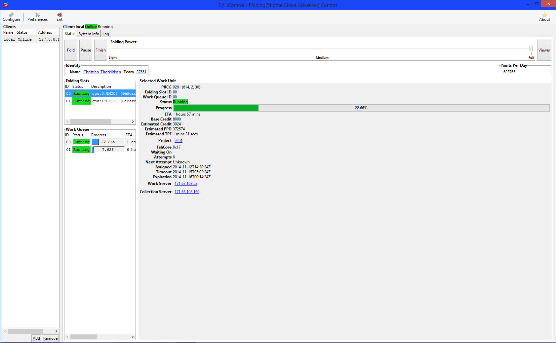Click the selected work unit progress bar
This screenshot has height=343, width=556.
(x=361, y=108)
